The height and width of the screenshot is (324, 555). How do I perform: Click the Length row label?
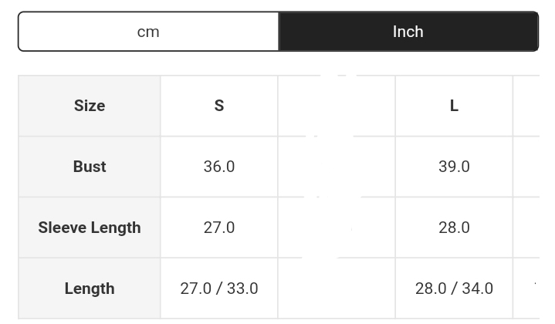coord(90,289)
